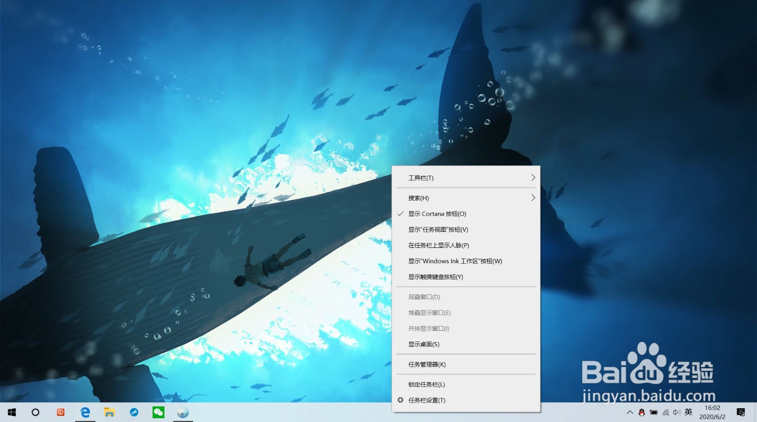This screenshot has width=757, height=422.
Task: Open the Windows Start menu
Action: (x=11, y=413)
